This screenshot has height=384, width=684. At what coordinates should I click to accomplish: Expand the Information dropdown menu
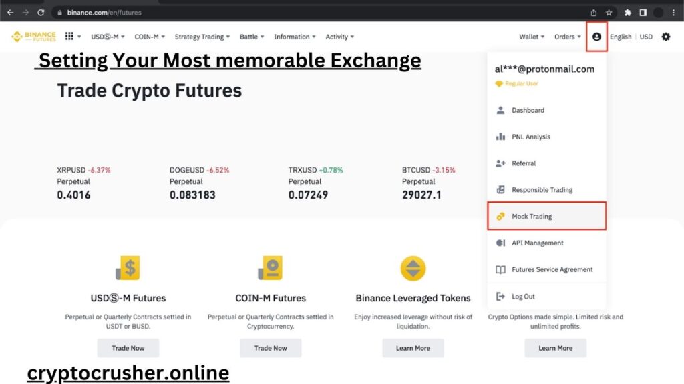pyautogui.click(x=295, y=37)
